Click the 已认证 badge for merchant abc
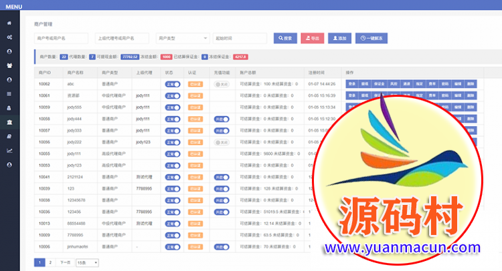 coord(195,84)
